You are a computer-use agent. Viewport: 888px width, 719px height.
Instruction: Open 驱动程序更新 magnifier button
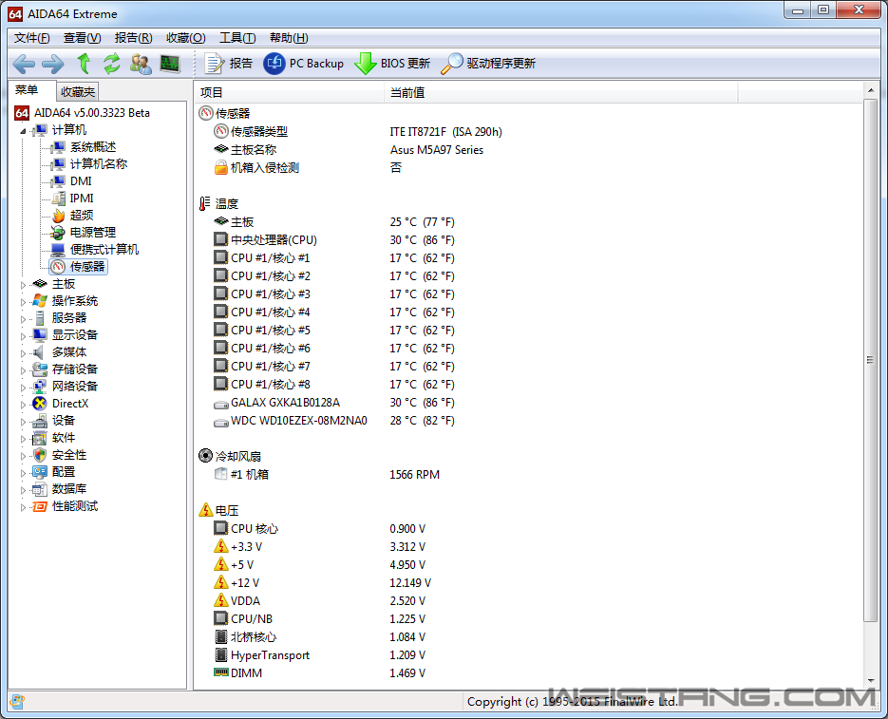click(x=488, y=64)
